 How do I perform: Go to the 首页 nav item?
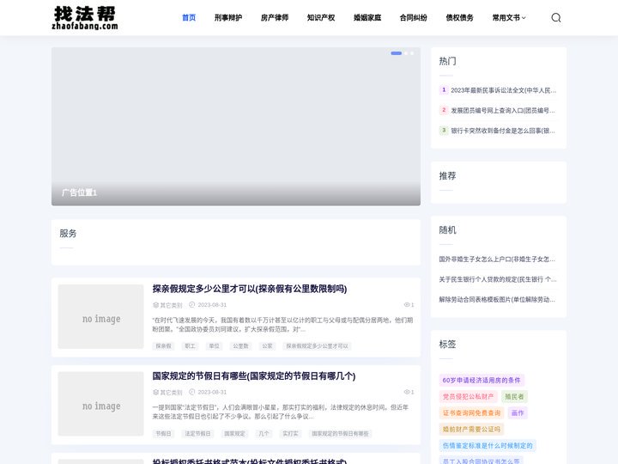(189, 17)
